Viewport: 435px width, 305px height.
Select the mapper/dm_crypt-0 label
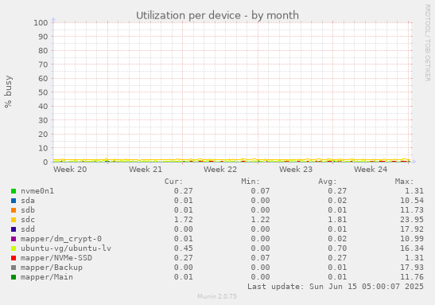click(x=61, y=239)
